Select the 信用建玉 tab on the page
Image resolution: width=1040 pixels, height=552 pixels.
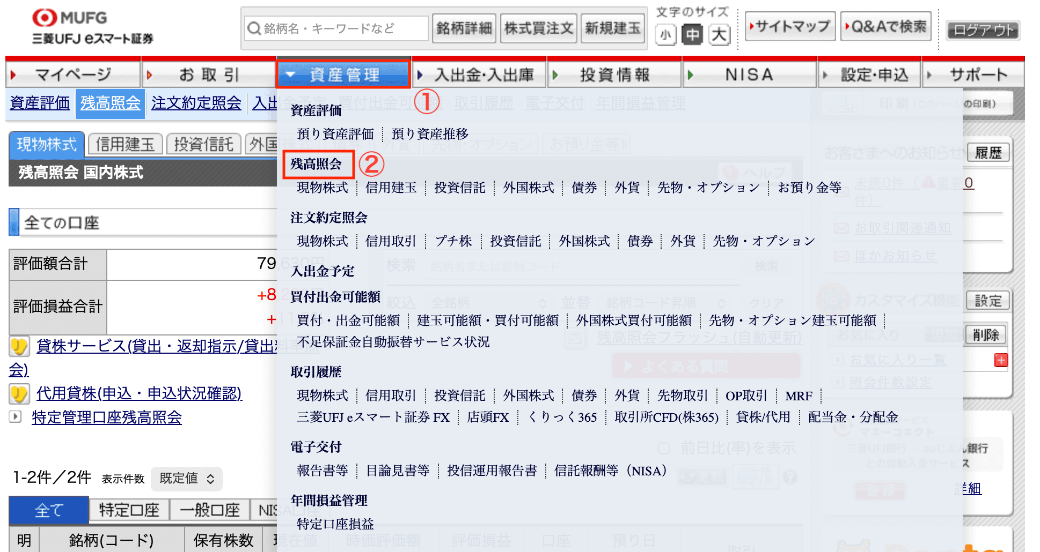(125, 144)
